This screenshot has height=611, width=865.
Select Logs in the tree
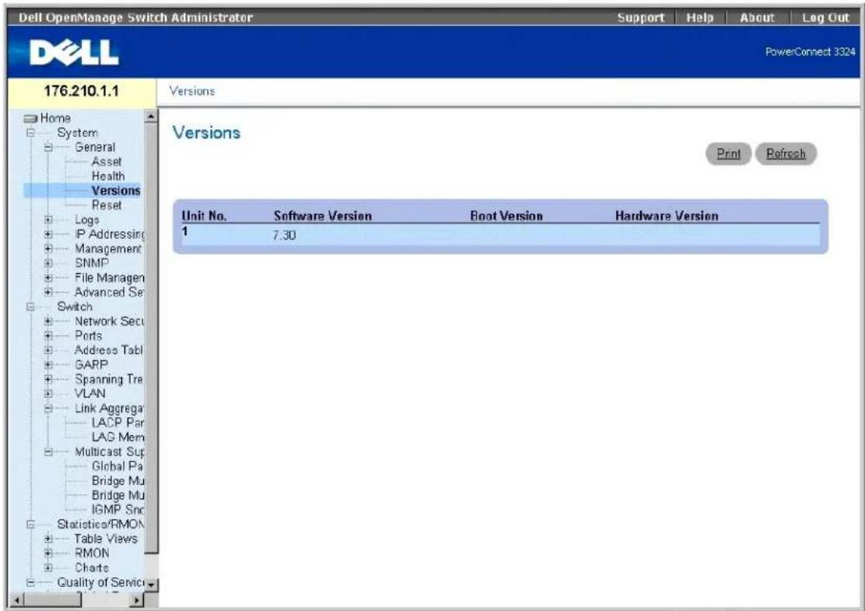[86, 219]
